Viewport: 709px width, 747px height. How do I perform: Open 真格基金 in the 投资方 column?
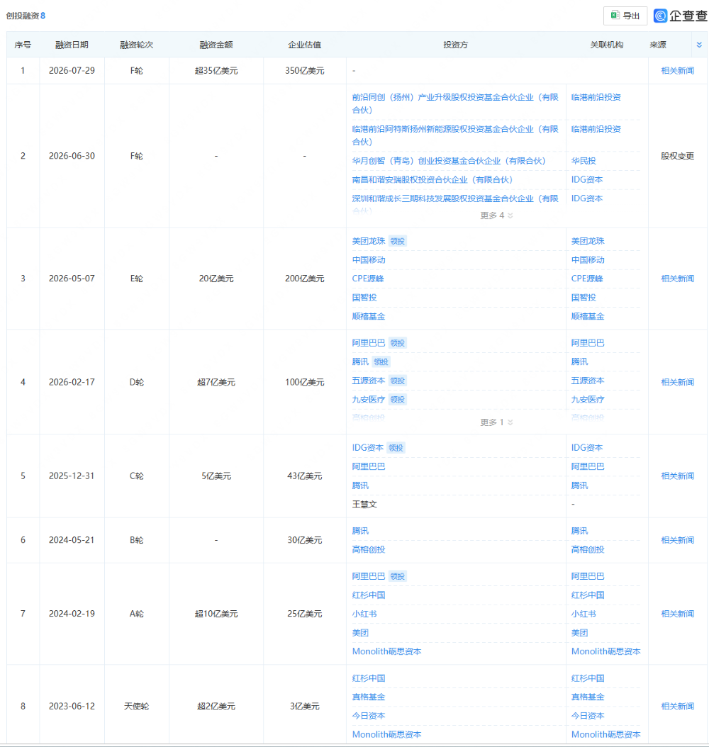tap(368, 697)
